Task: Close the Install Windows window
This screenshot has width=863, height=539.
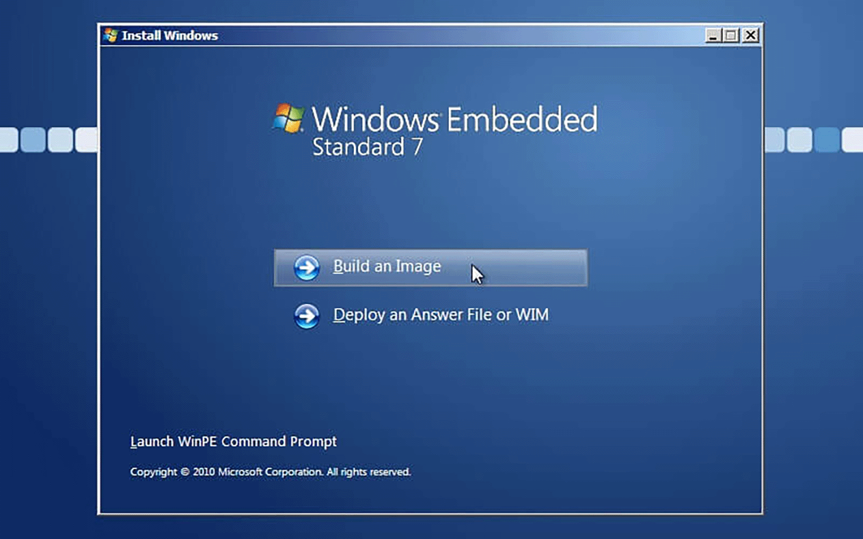Action: pos(750,36)
